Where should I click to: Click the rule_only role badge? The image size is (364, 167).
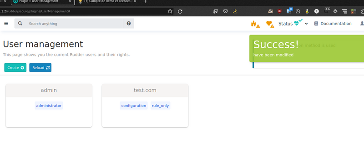pos(161,106)
